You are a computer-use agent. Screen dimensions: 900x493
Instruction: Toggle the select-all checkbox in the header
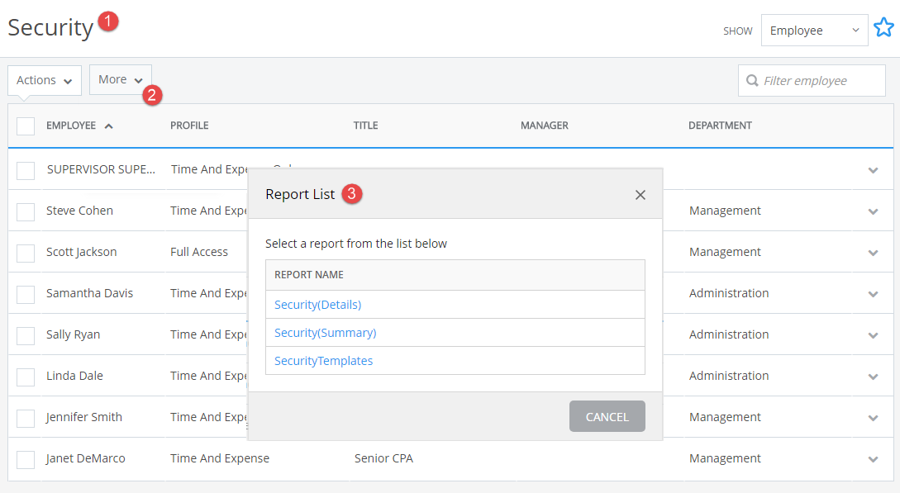click(25, 125)
